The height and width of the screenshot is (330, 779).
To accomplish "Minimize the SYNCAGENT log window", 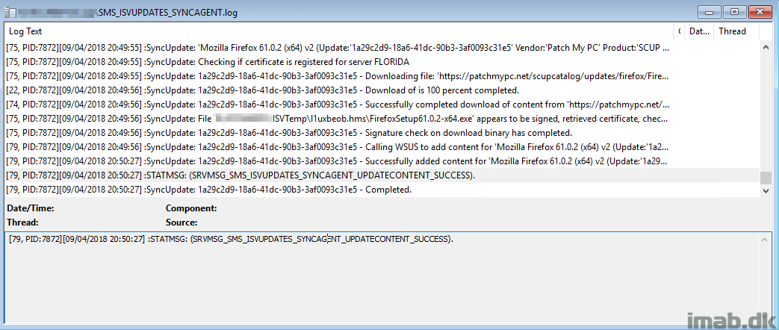I will (x=708, y=11).
